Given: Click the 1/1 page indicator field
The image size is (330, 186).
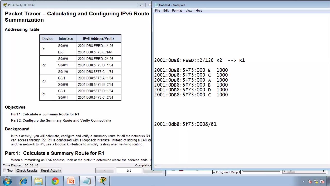Looking at the screenshot, I should pyautogui.click(x=129, y=171).
